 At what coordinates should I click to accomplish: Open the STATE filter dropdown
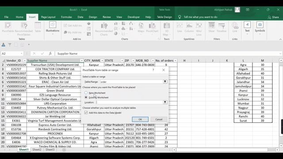point(122,61)
